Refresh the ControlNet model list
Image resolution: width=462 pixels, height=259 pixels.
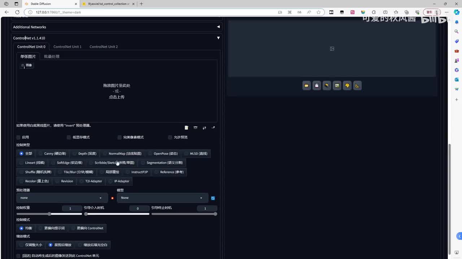point(213,198)
